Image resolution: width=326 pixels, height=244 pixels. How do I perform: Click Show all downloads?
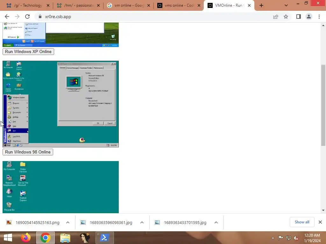click(x=302, y=222)
